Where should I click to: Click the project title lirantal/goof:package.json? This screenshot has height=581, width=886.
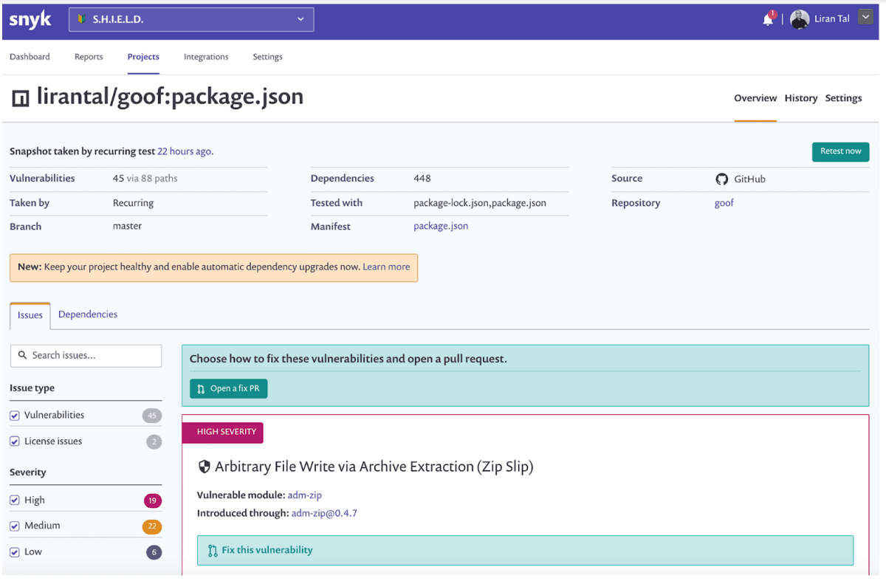(x=170, y=97)
